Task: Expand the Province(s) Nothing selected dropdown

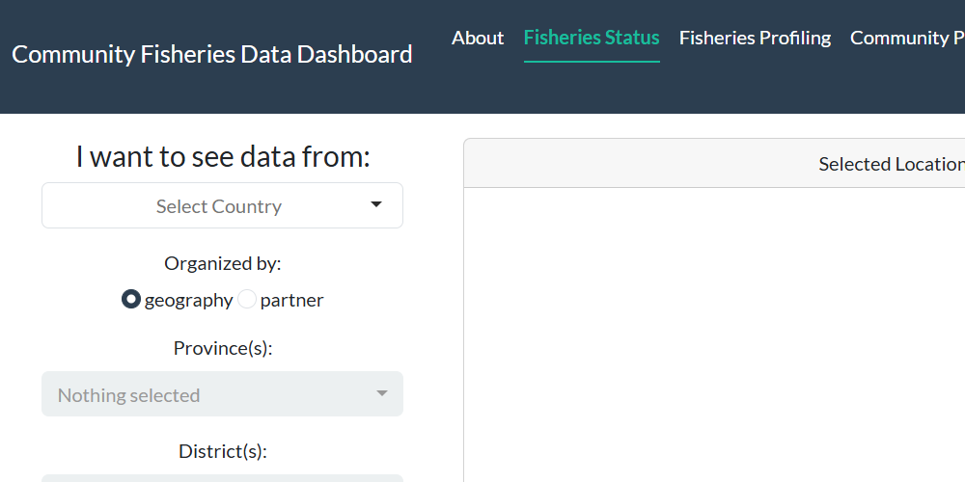Action: pyautogui.click(x=222, y=394)
